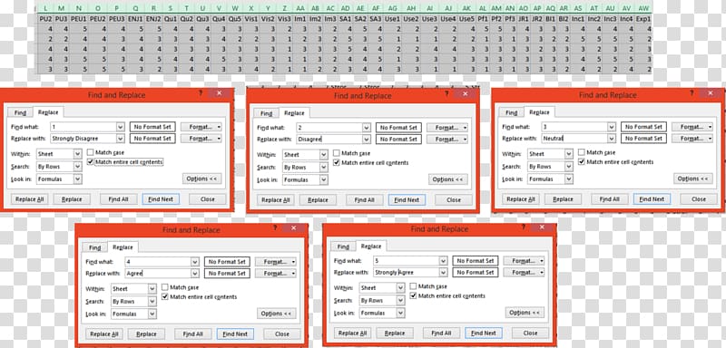Click help question mark in Strongly Disagree dialog
This screenshot has height=348, width=726.
coord(201,93)
